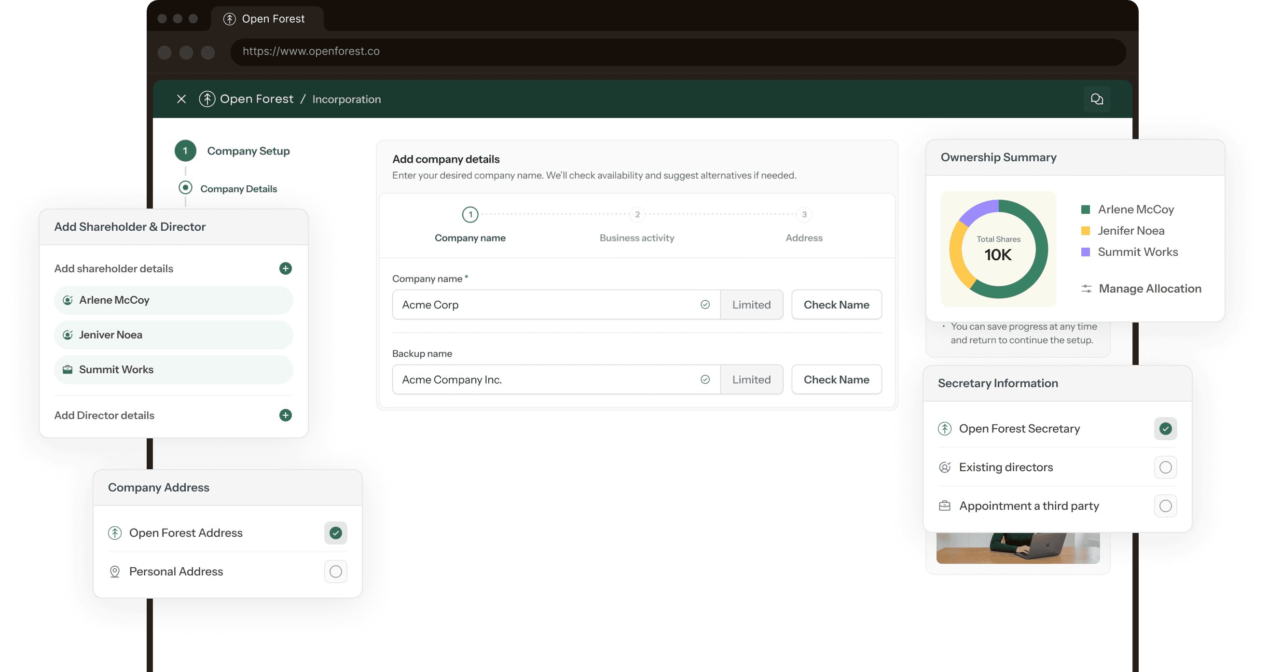Go to the Address step
The height and width of the screenshot is (672, 1268).
point(803,225)
